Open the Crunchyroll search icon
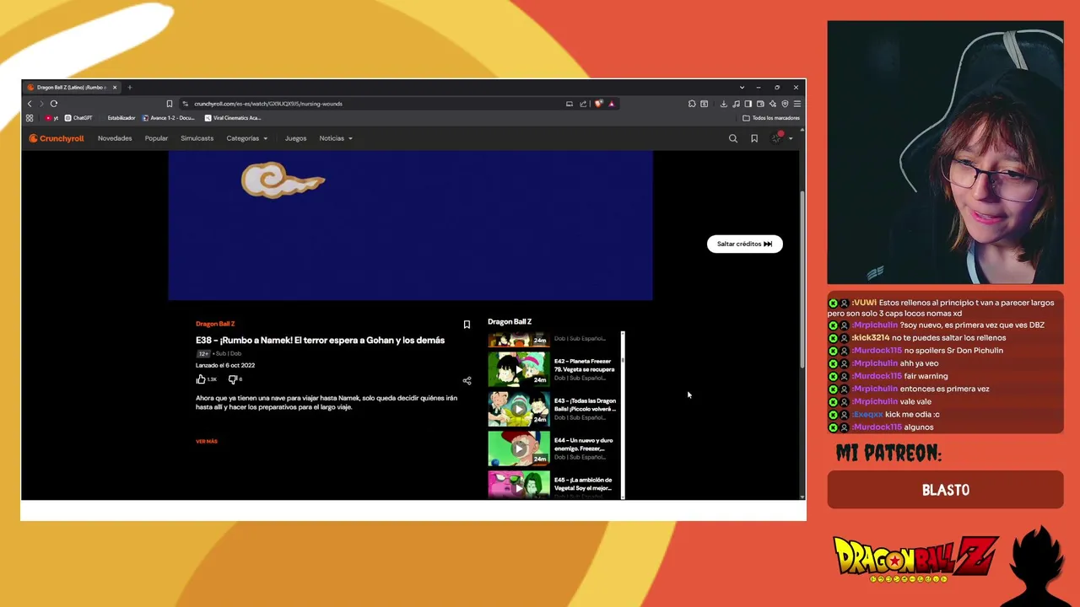The width and height of the screenshot is (1080, 607). point(733,138)
